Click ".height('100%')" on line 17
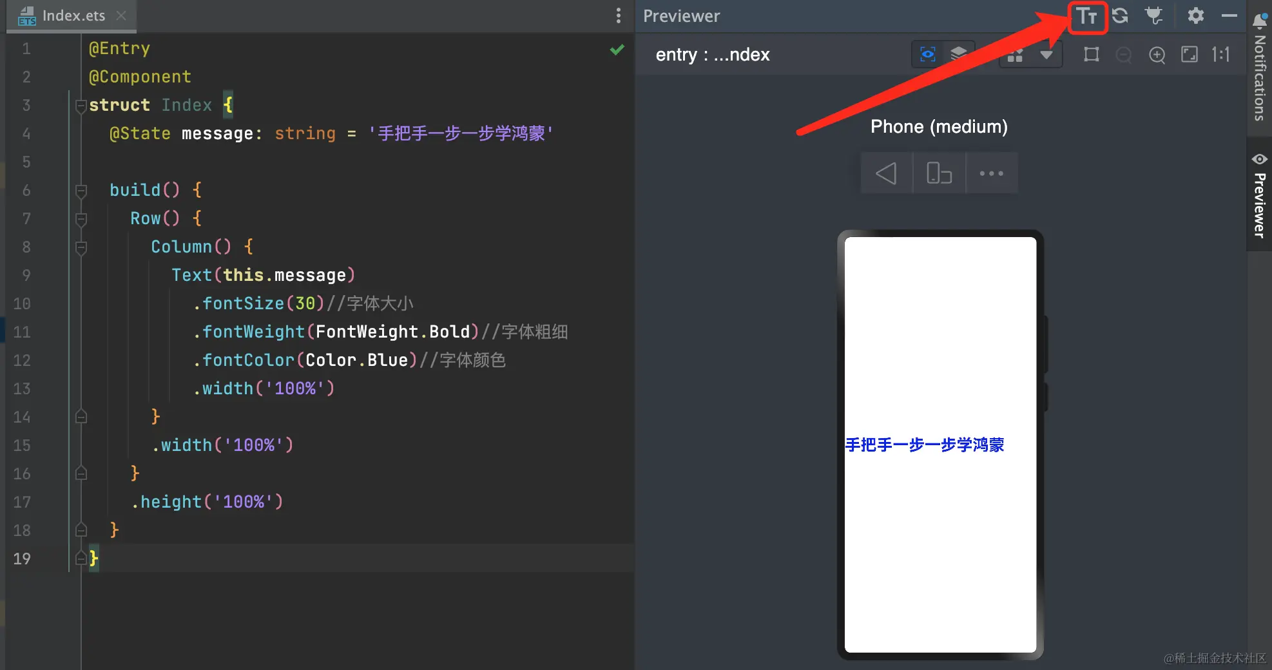 tap(207, 502)
